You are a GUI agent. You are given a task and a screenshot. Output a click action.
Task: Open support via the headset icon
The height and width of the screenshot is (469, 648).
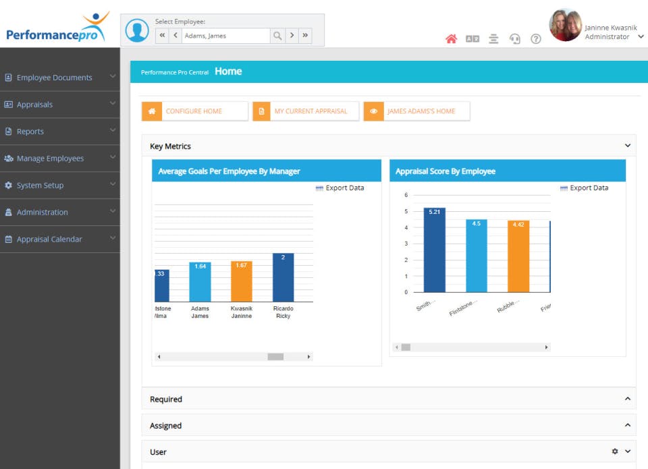(x=515, y=39)
